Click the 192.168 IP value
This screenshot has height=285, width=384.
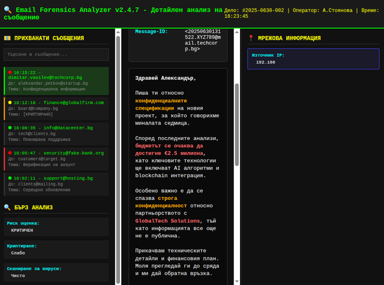coord(265,62)
